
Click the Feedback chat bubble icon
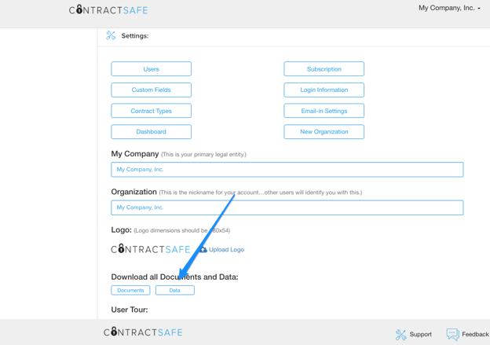coord(452,334)
